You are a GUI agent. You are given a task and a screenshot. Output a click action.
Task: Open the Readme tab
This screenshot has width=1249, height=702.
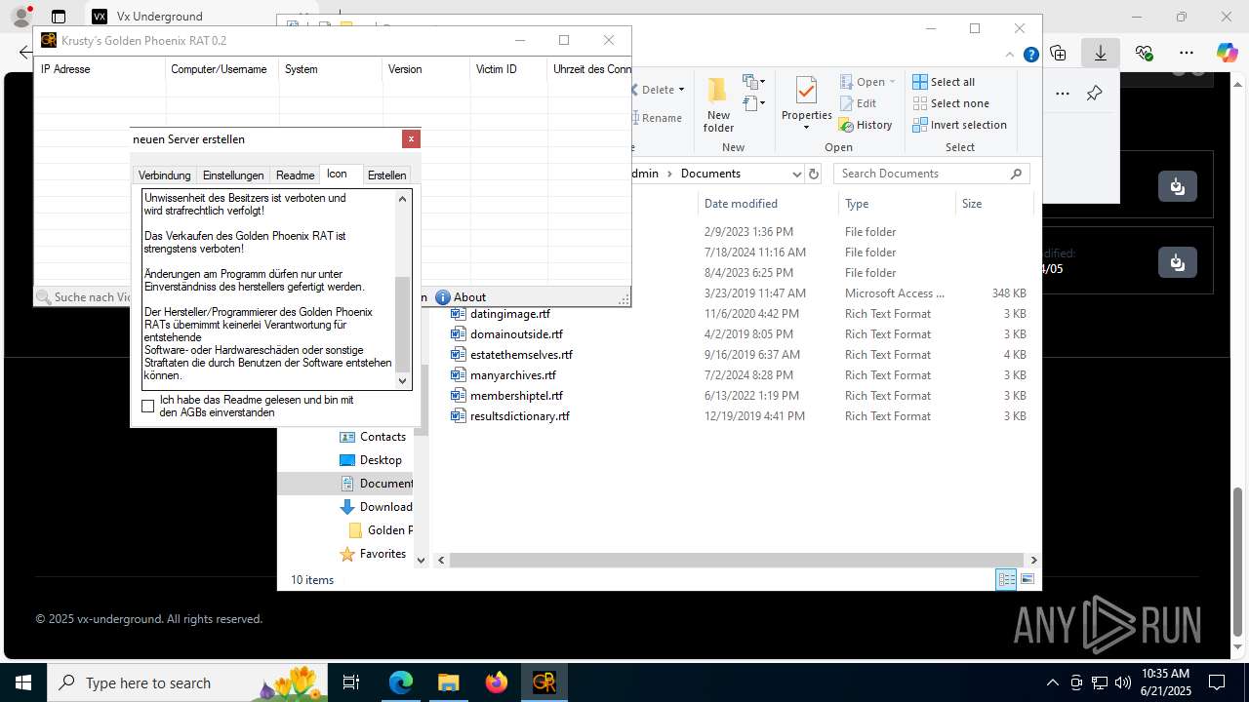[295, 175]
